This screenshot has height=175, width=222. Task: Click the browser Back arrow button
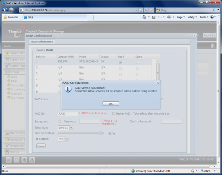(x=5, y=10)
